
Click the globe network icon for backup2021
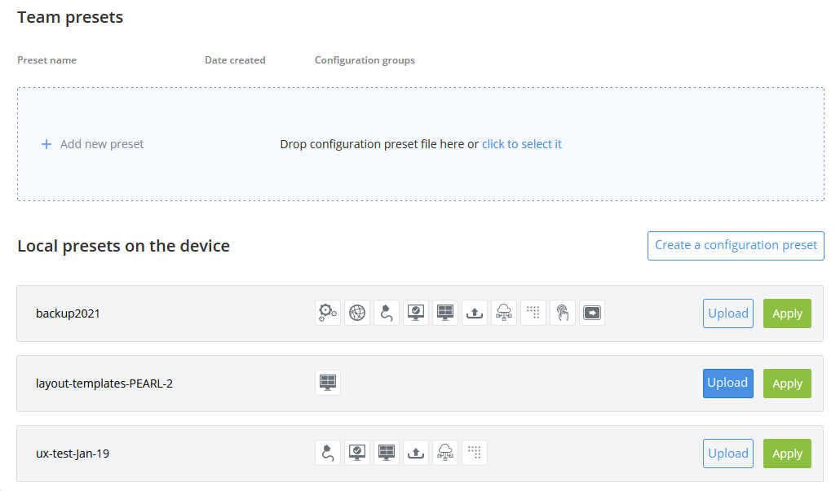[x=357, y=313]
